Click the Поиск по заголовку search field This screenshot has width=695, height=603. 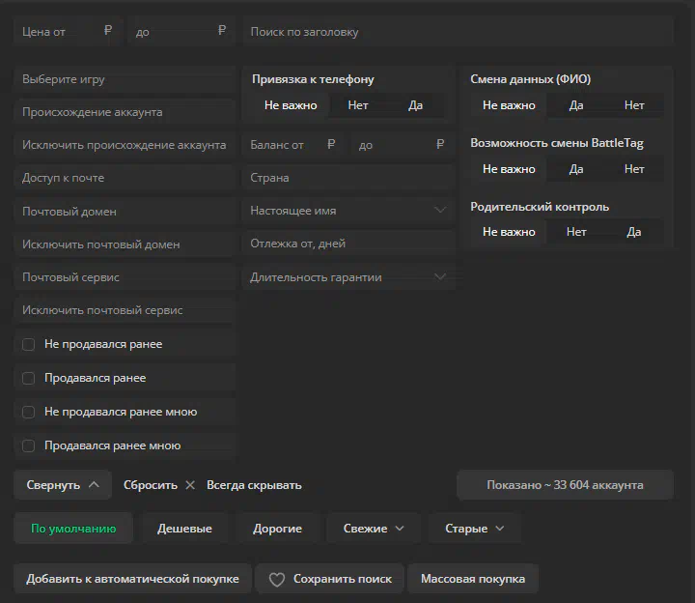(459, 32)
